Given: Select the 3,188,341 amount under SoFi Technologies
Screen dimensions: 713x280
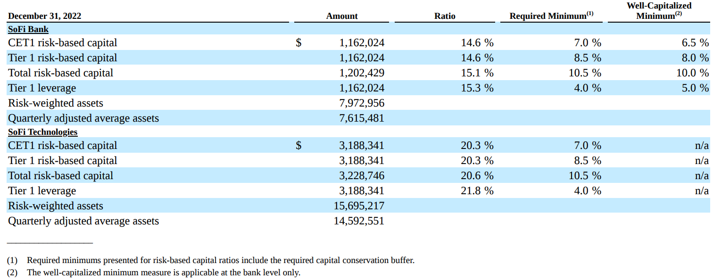Looking at the screenshot, I should [x=362, y=145].
